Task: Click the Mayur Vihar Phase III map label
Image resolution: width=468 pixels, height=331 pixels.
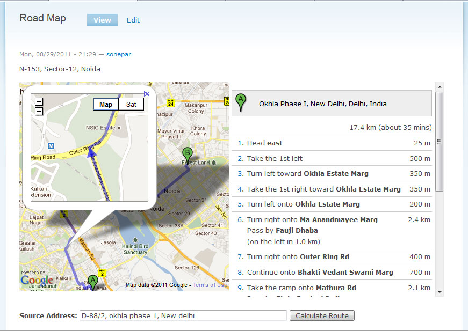Action: click(171, 134)
